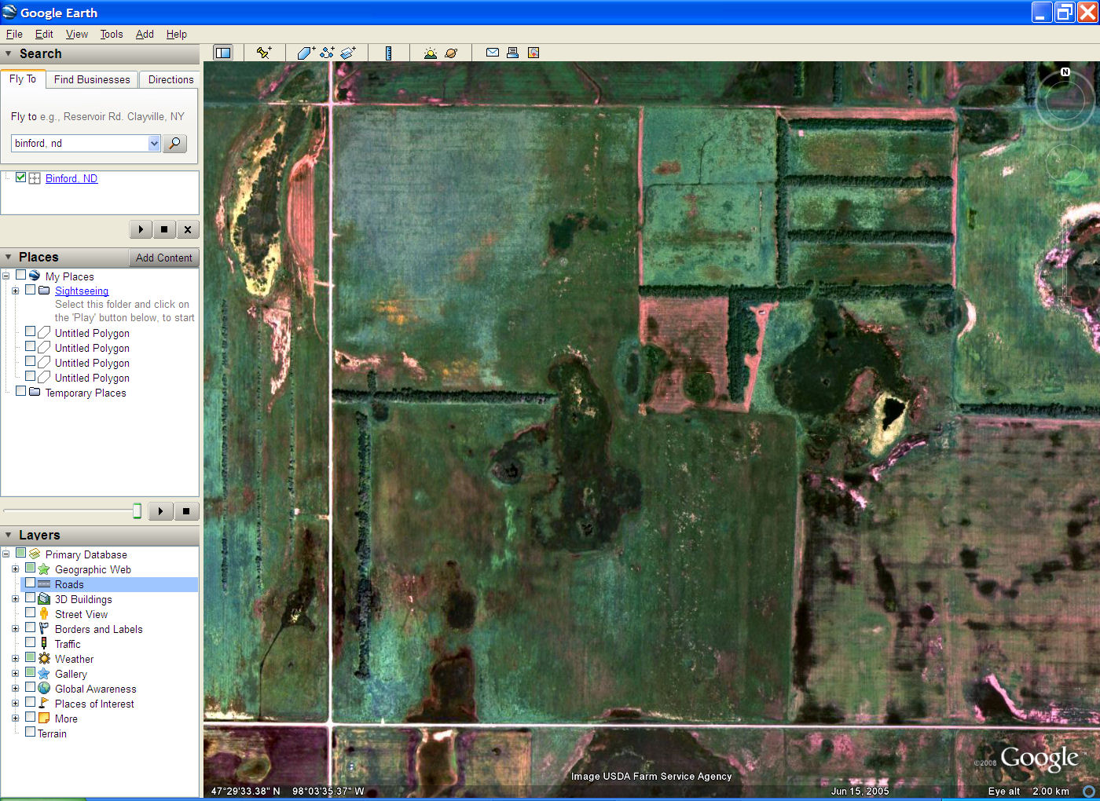Open the File menu
This screenshot has width=1100, height=801.
14,34
